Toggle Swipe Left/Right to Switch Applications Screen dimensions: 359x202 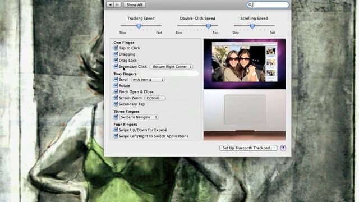(x=116, y=136)
